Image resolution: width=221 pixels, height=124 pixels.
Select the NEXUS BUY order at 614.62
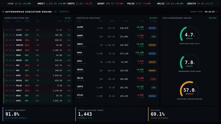[38, 60]
